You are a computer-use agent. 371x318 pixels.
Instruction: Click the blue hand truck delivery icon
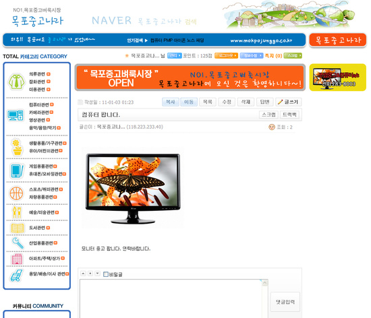(x=16, y=276)
